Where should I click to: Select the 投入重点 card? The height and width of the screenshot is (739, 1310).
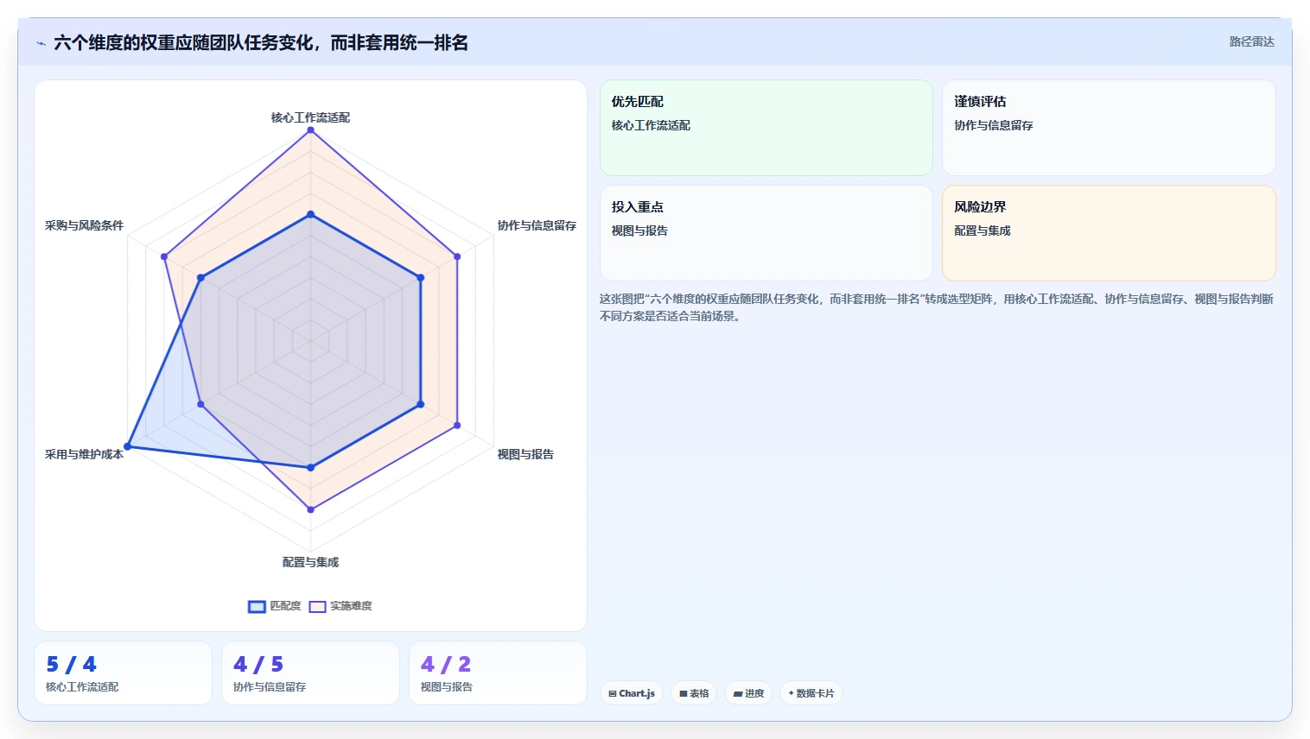click(x=766, y=233)
